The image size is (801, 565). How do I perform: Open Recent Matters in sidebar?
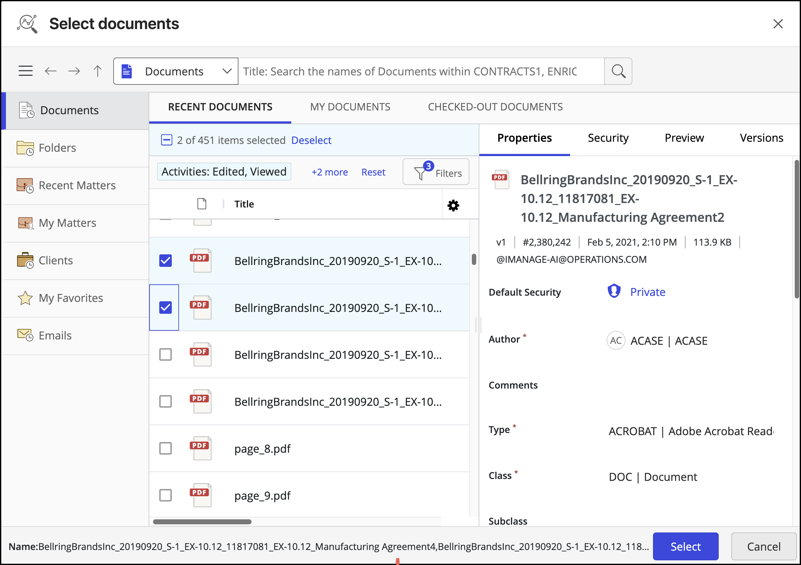[77, 186]
